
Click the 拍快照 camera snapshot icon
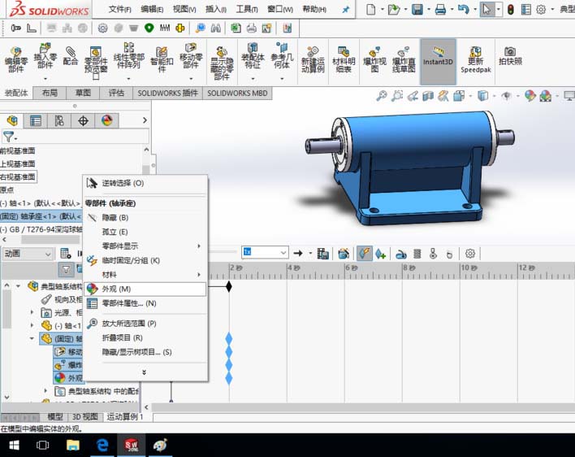point(510,55)
